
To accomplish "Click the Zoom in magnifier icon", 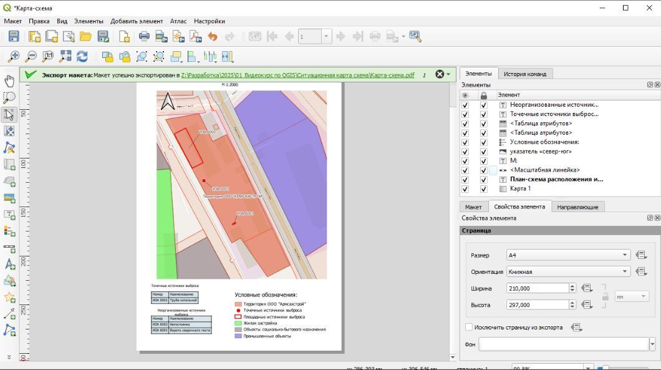I will (x=13, y=57).
